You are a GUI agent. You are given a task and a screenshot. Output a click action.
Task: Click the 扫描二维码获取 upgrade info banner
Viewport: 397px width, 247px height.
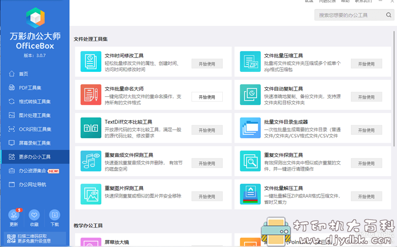pos(35,239)
